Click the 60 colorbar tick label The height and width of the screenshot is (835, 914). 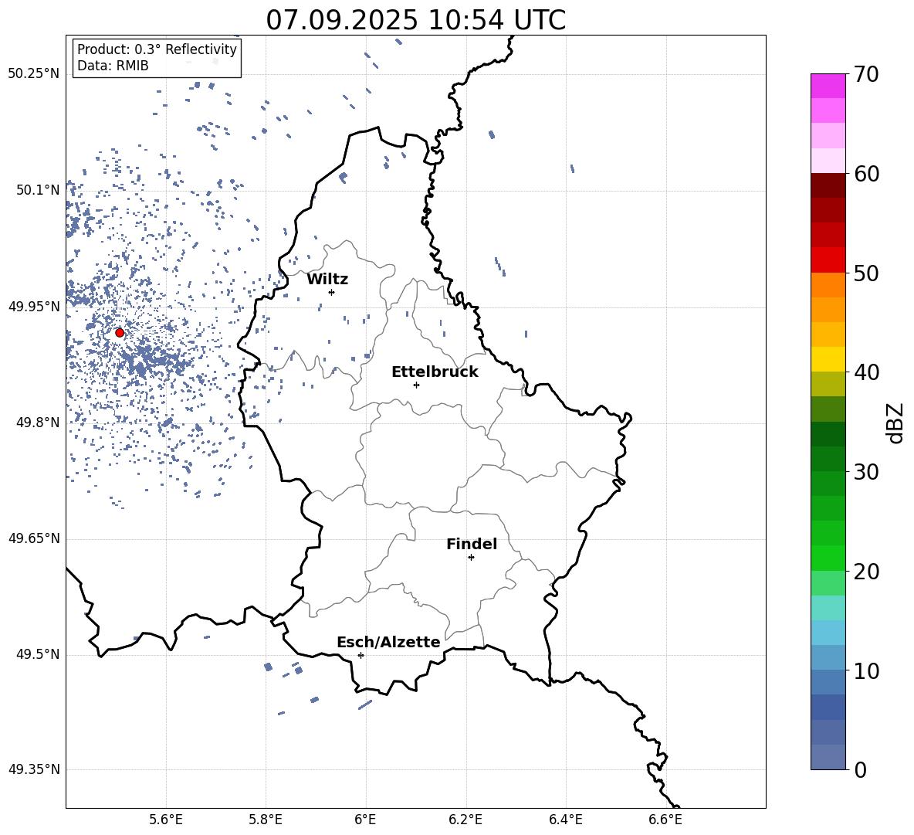[x=867, y=174]
